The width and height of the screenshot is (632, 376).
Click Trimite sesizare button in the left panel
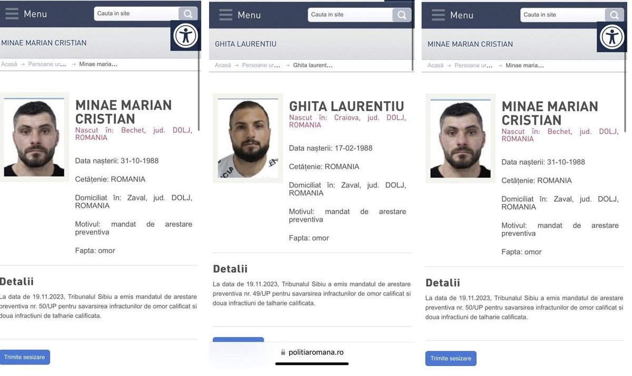click(x=25, y=357)
